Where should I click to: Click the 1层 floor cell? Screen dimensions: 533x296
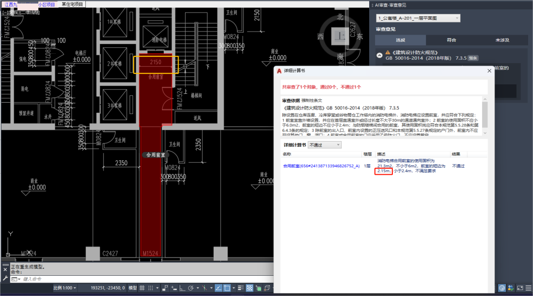pyautogui.click(x=367, y=166)
